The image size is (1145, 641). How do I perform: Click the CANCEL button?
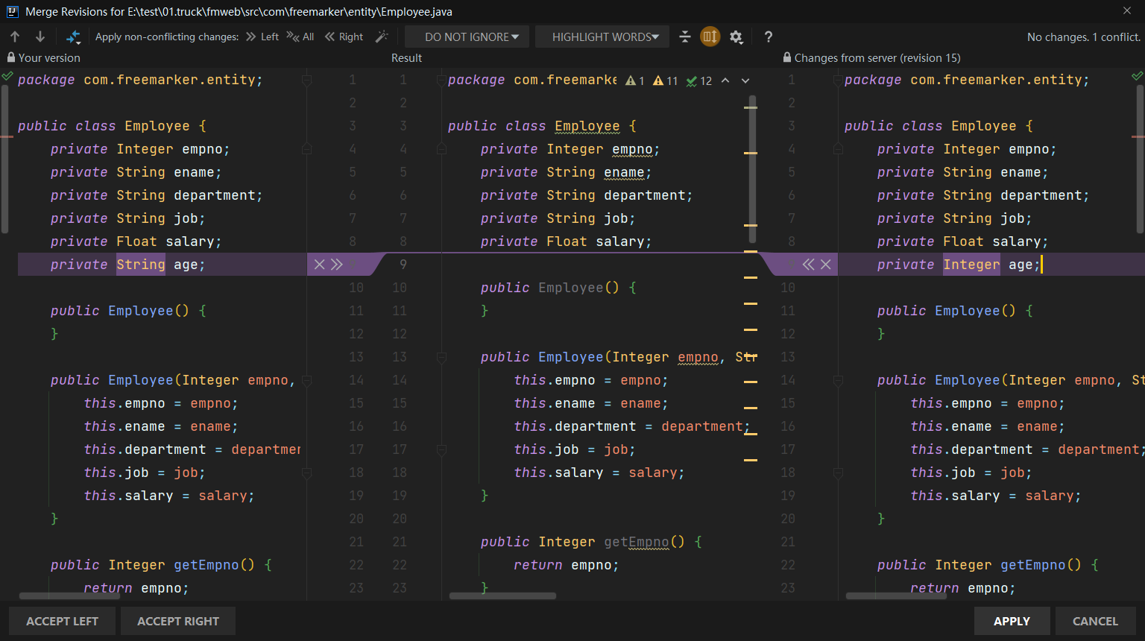click(1095, 621)
